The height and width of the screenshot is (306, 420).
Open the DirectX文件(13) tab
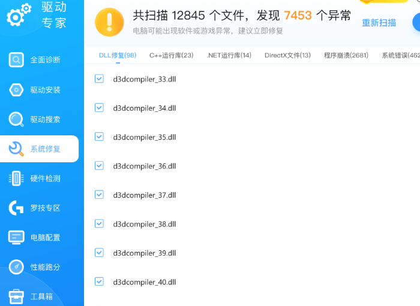coord(287,55)
